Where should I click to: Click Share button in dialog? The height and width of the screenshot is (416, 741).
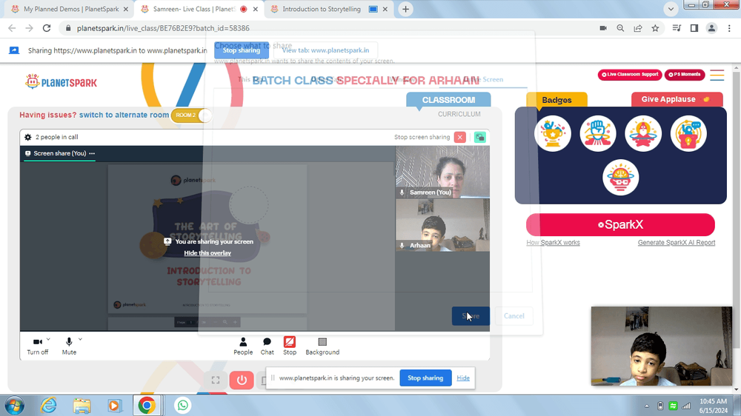471,316
